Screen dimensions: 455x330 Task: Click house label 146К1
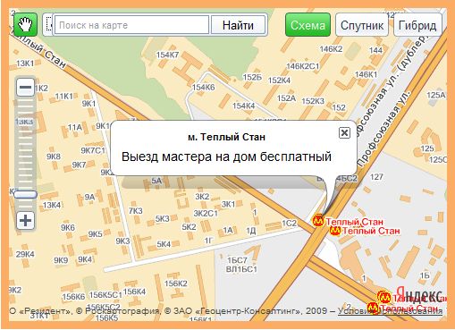click(x=366, y=74)
